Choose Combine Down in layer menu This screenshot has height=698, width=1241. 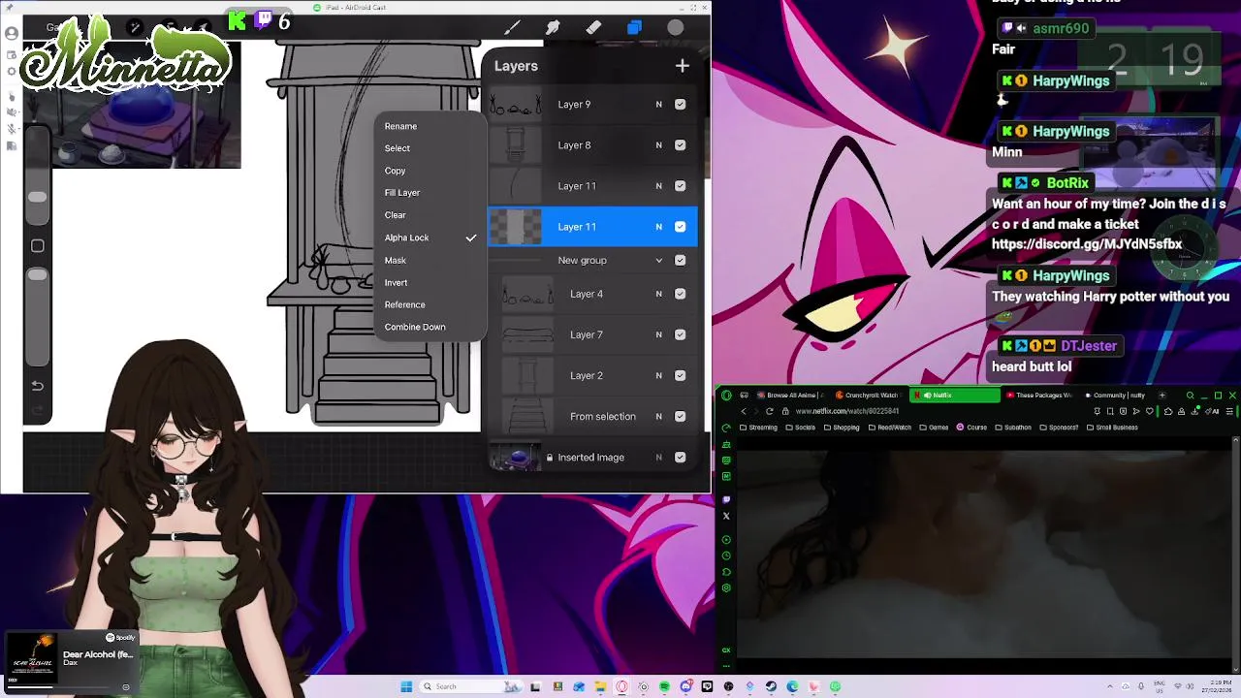click(x=415, y=327)
